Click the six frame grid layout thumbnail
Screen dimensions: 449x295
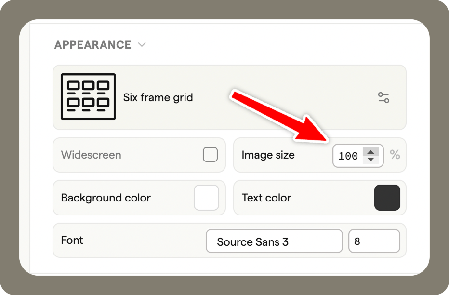pos(88,97)
